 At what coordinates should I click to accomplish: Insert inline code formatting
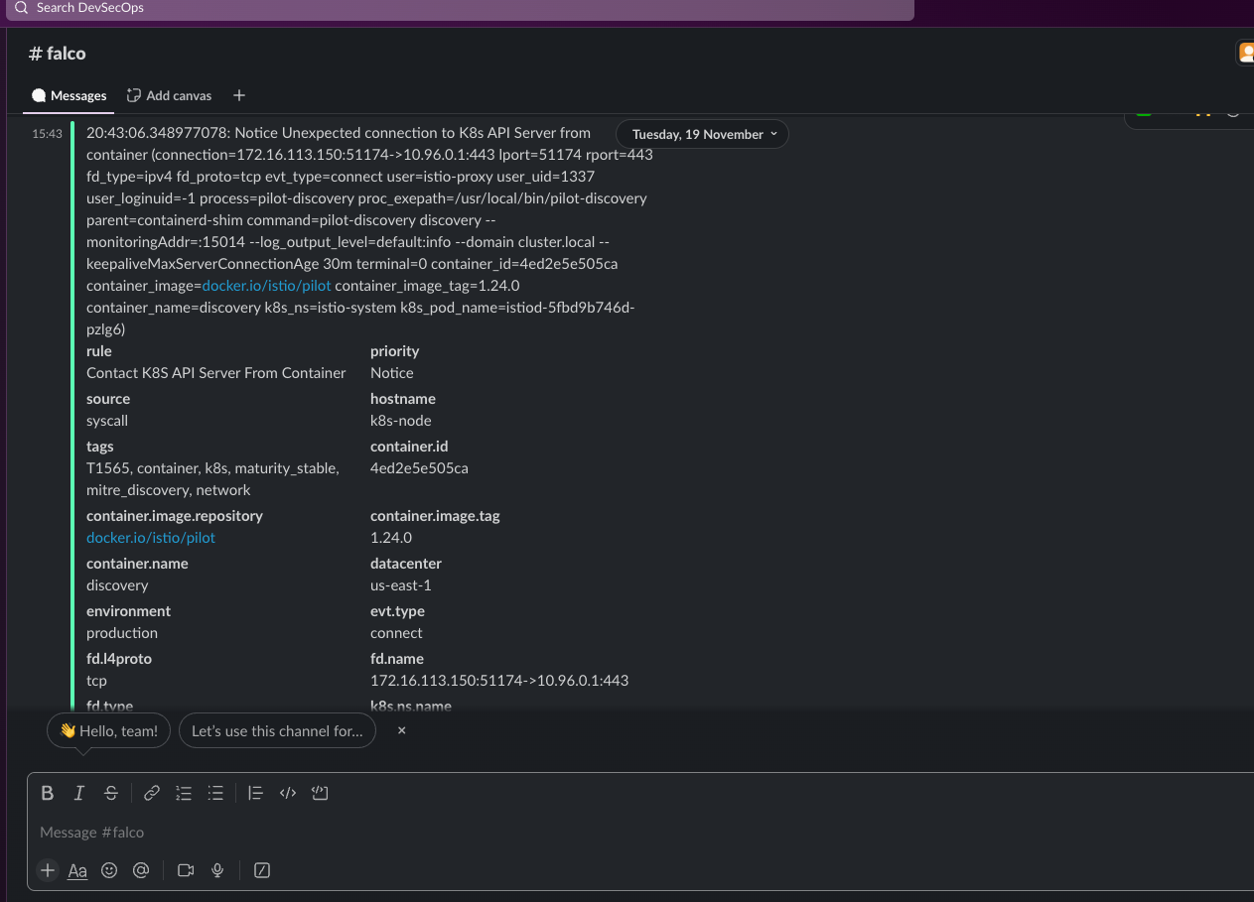pos(288,793)
